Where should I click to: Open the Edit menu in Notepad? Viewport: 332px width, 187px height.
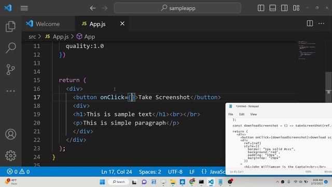click(x=242, y=114)
